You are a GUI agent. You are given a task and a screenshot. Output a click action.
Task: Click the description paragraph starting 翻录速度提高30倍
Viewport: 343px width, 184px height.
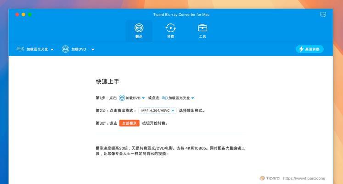170,151
